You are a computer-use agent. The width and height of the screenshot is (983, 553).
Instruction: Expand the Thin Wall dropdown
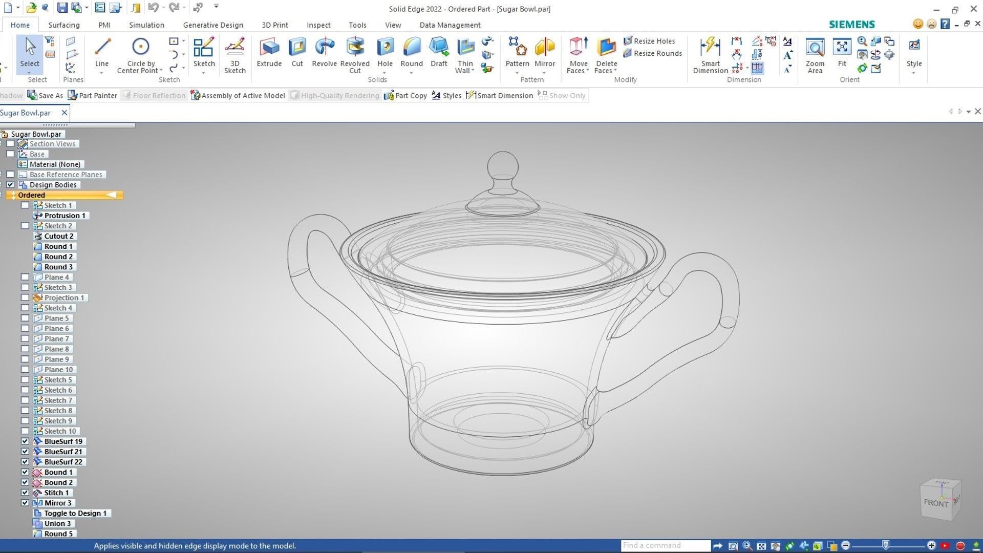tap(473, 71)
